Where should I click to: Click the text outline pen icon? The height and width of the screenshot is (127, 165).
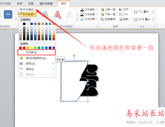tap(82, 14)
